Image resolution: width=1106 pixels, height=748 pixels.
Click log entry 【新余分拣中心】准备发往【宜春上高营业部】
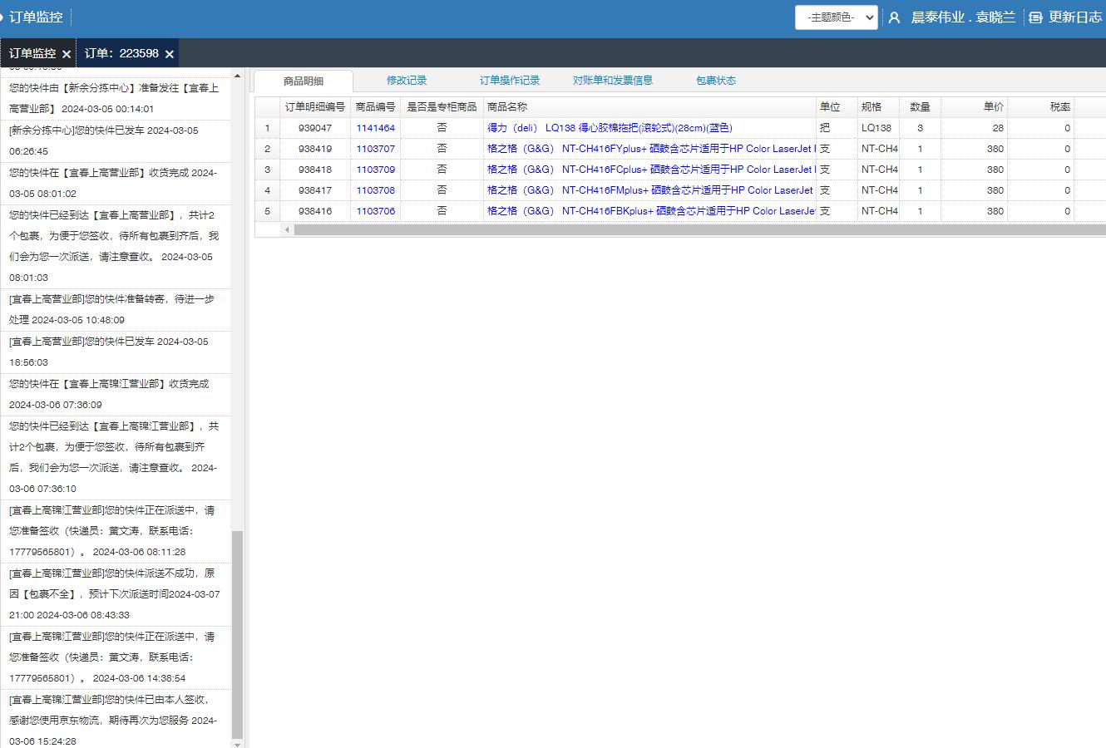115,98
